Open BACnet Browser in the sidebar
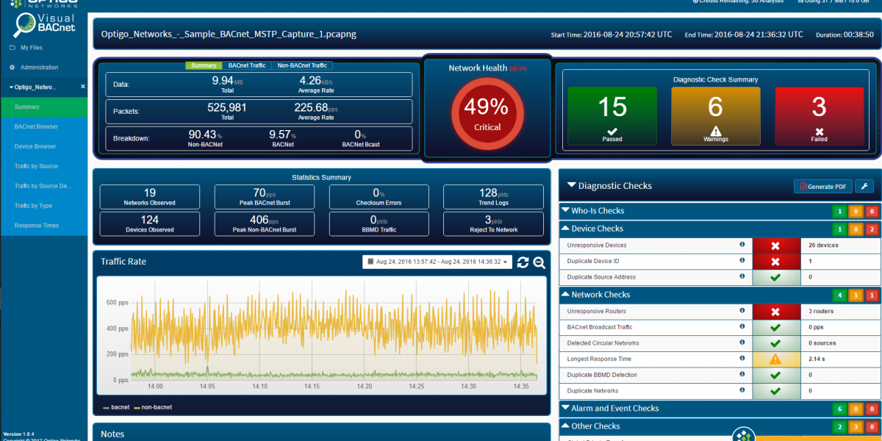 click(x=44, y=126)
